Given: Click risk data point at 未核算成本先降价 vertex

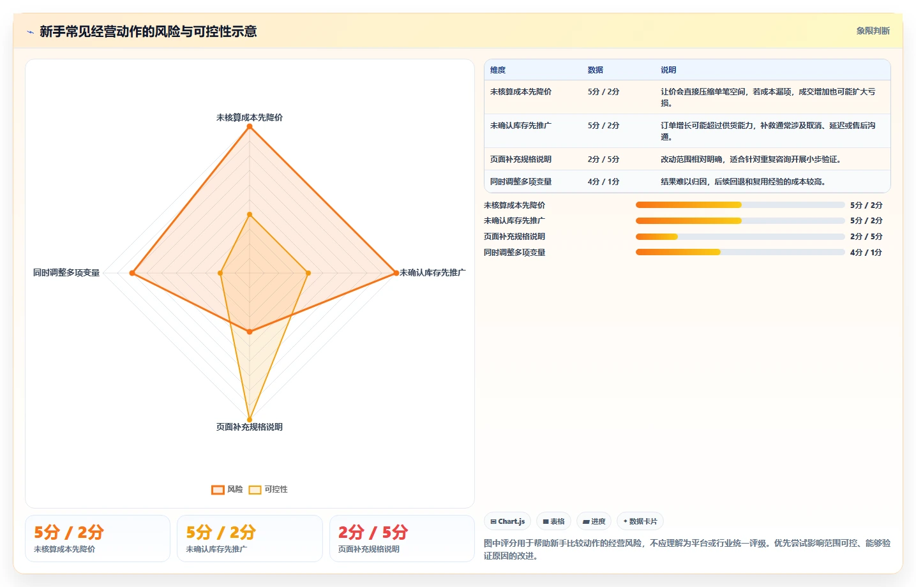Looking at the screenshot, I should pyautogui.click(x=250, y=126).
